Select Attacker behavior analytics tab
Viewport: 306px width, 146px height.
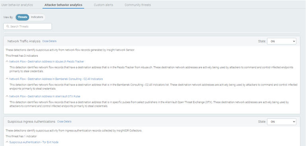tap(63, 5)
